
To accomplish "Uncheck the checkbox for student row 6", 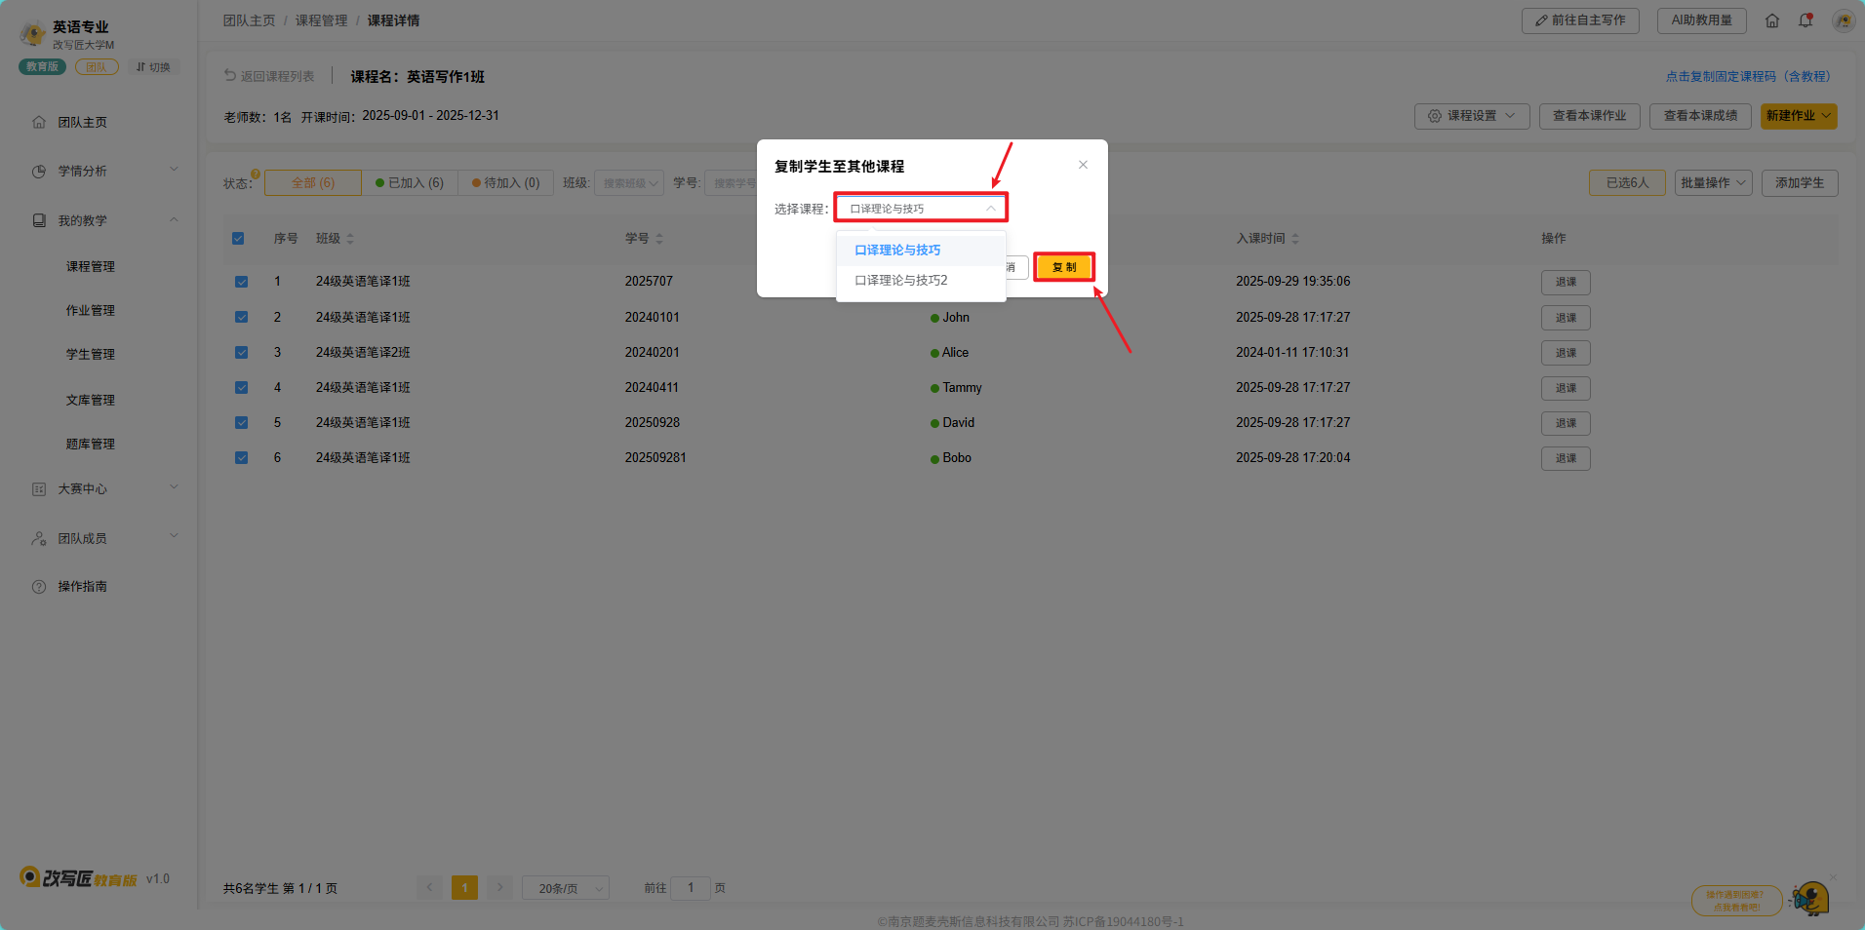I will click(241, 458).
